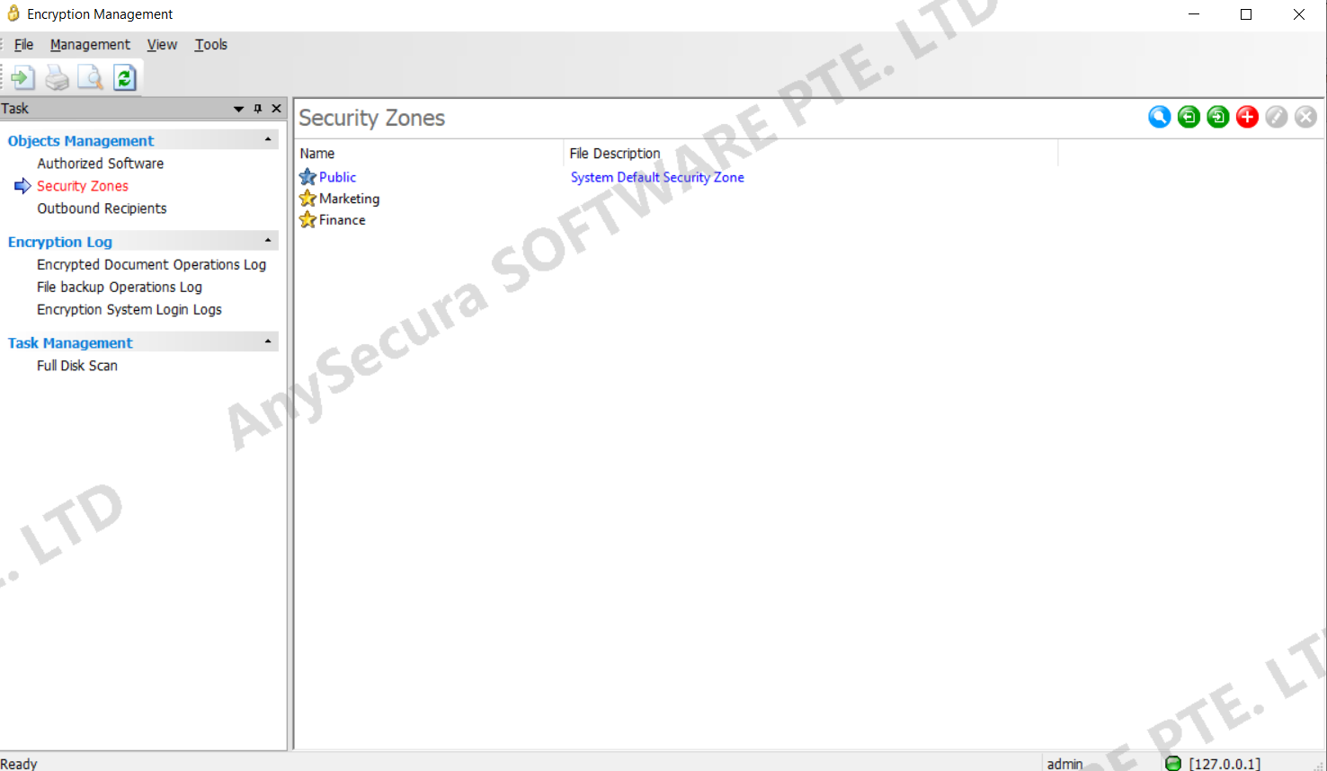The width and height of the screenshot is (1327, 771).
Task: Open the Management menu
Action: (x=90, y=44)
